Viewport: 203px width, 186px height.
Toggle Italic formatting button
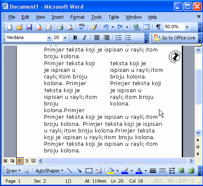[x=84, y=37]
